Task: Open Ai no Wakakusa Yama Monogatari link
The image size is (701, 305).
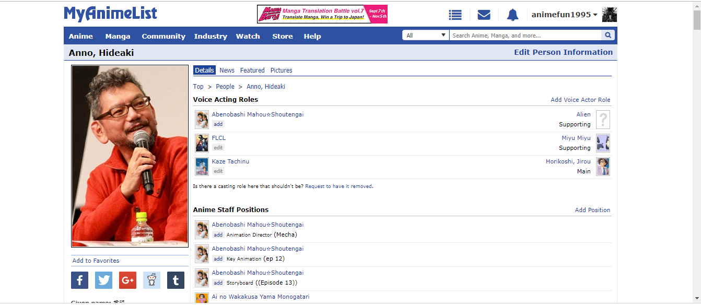Action: [261, 297]
